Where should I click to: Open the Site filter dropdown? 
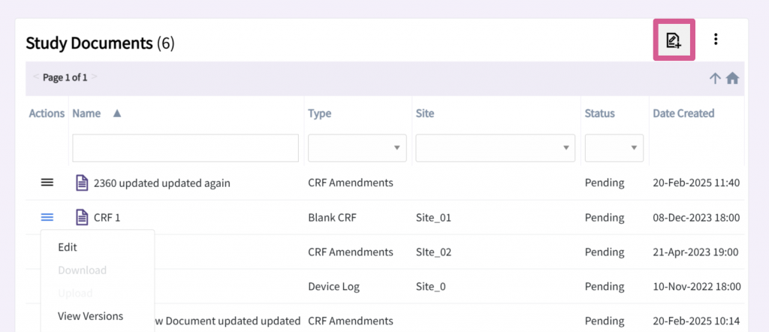coord(496,148)
